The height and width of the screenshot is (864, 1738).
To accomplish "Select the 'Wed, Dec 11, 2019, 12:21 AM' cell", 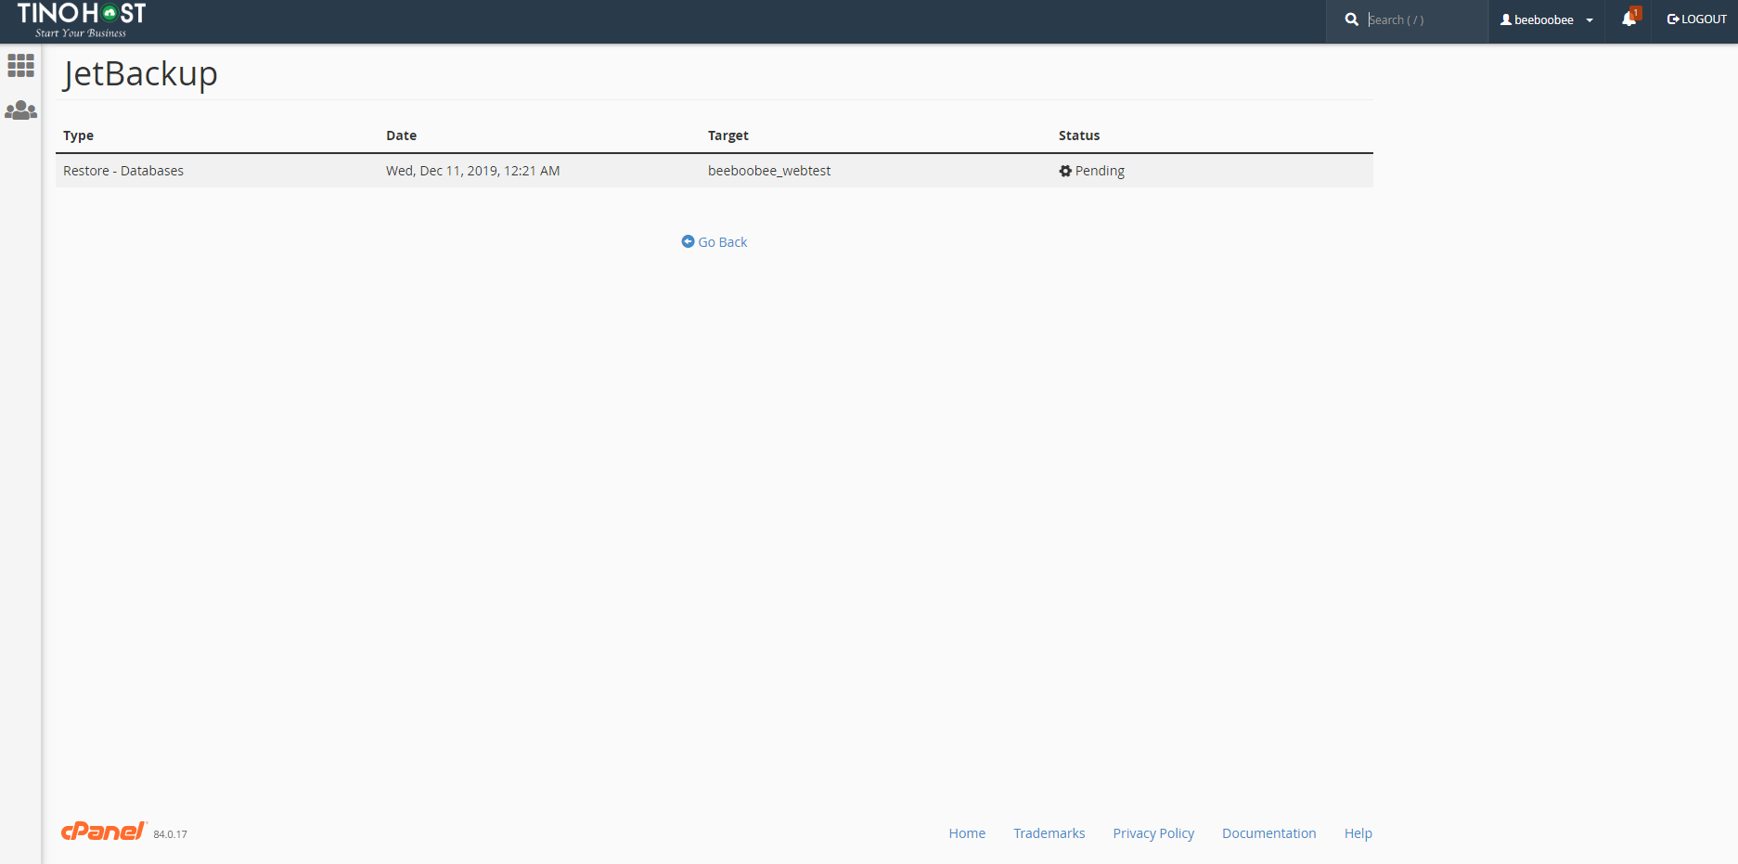I will pos(472,171).
